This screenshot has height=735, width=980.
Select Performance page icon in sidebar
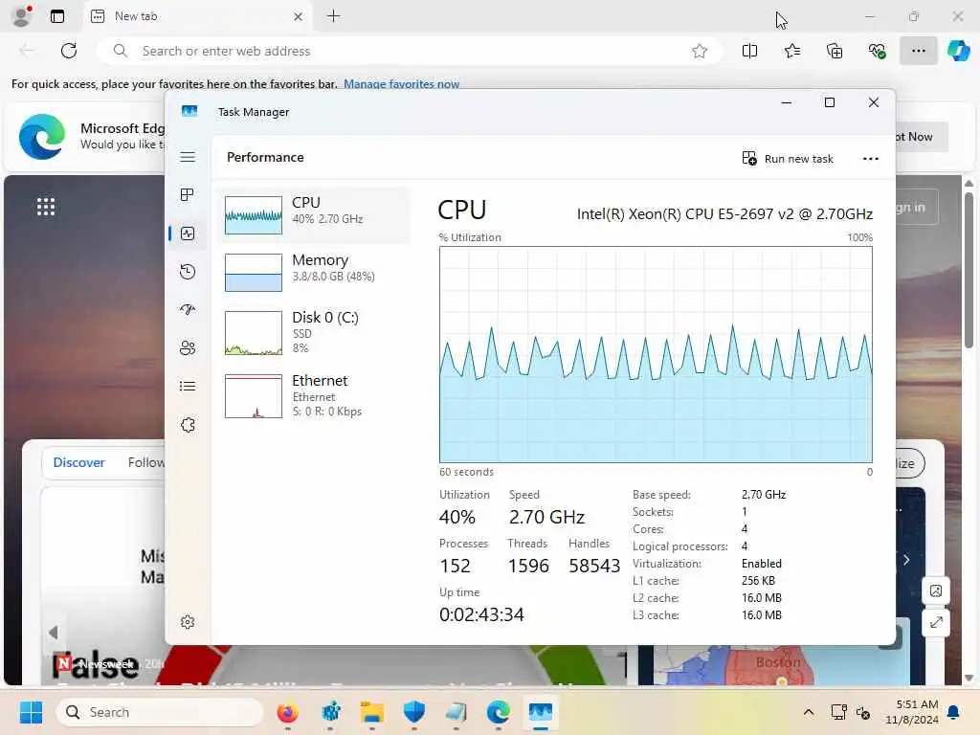(188, 234)
